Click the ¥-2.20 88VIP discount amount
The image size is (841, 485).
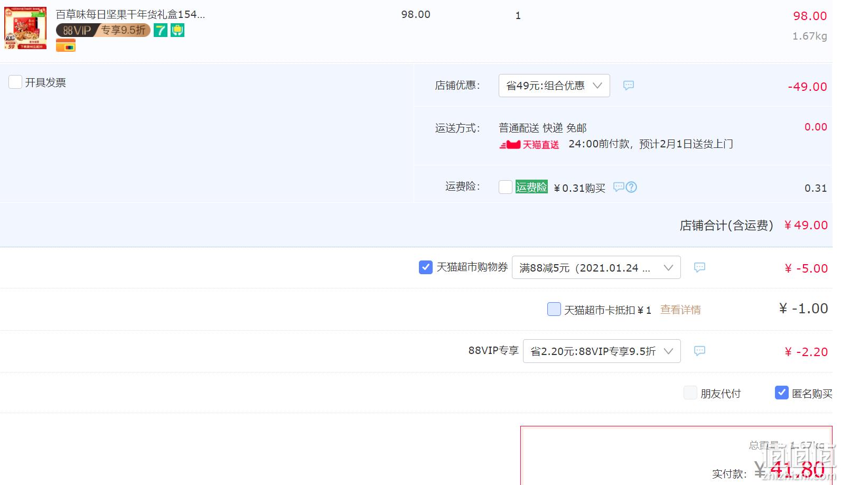click(806, 352)
